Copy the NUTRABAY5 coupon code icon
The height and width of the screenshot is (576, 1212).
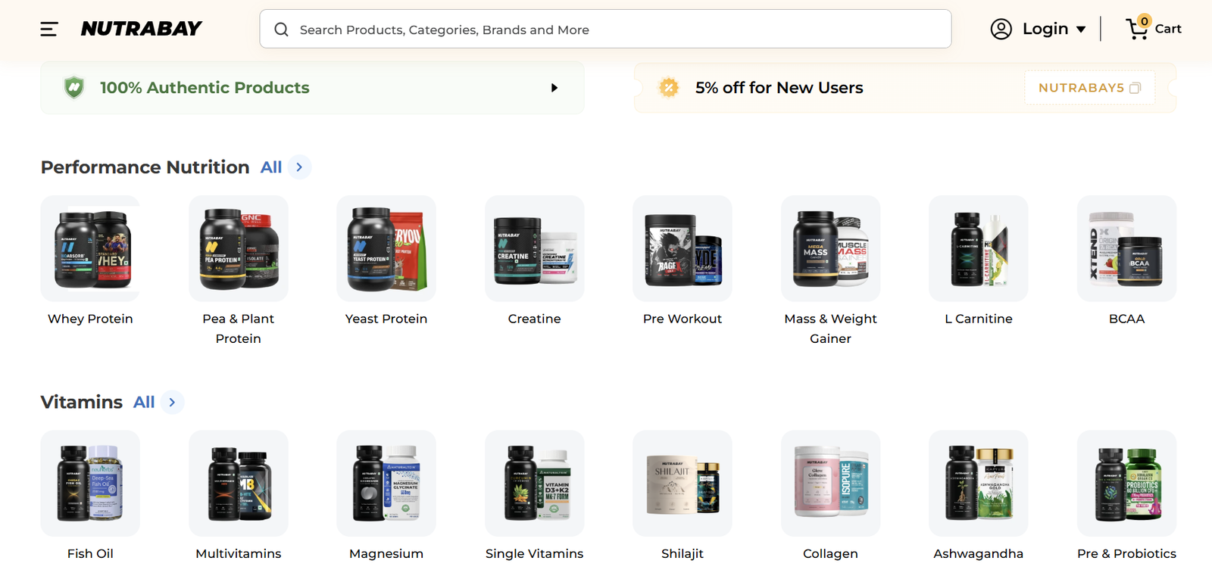[x=1135, y=88]
